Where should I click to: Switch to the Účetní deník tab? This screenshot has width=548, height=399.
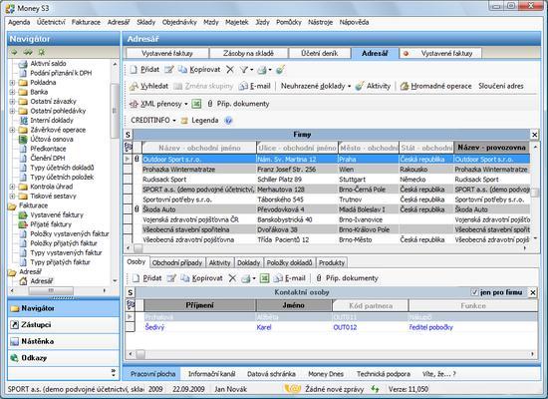pos(320,53)
